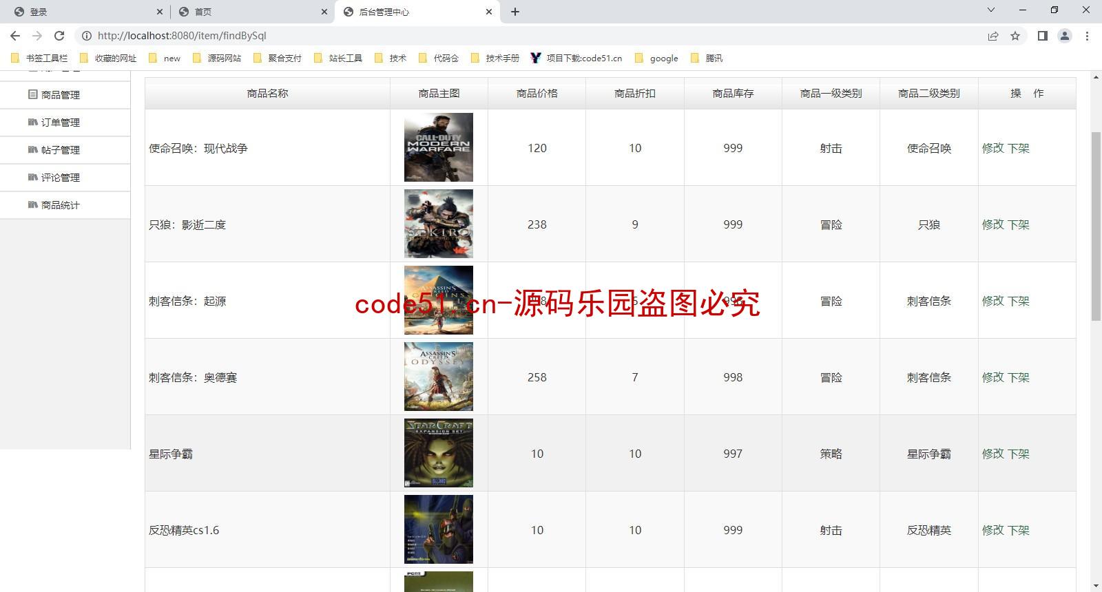
Task: Open a new tab with the plus icon
Action: pos(515,12)
